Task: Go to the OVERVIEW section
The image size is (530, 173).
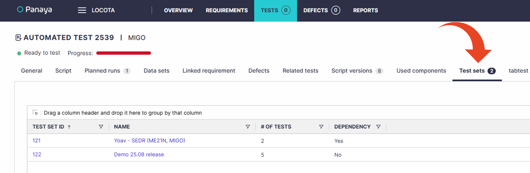Action: click(x=178, y=11)
